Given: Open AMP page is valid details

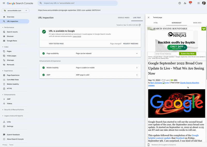Looking at the screenshot, I should pos(90,75).
